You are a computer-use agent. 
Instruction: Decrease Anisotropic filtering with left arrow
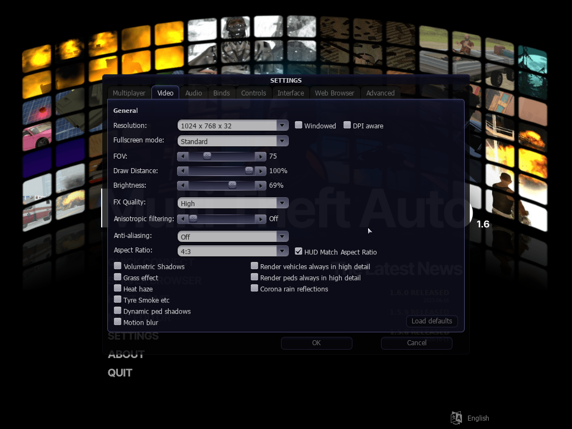point(183,219)
